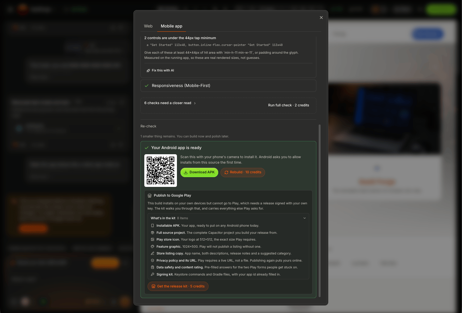Click the shield icon beside Privacy policy

pyautogui.click(x=153, y=261)
